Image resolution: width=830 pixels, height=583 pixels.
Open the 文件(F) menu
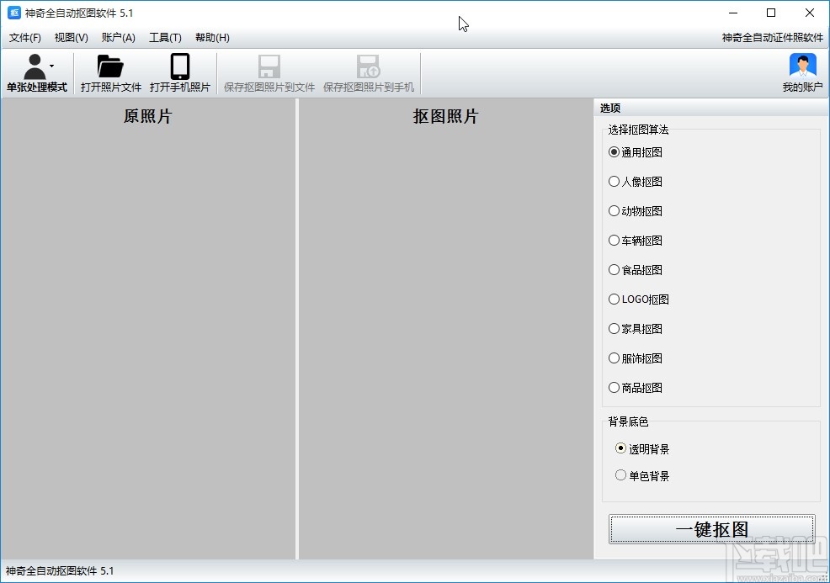click(25, 38)
